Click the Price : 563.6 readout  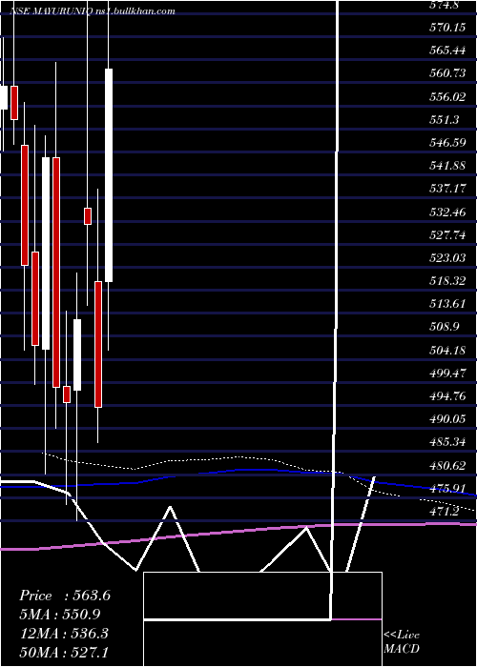click(x=65, y=596)
